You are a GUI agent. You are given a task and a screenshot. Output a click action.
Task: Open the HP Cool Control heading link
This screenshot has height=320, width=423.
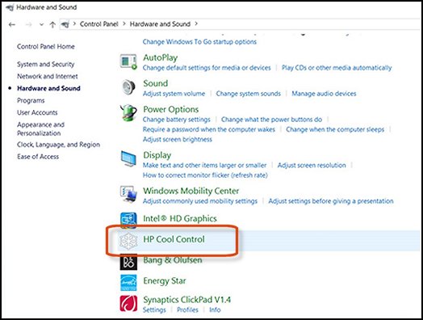click(x=174, y=239)
